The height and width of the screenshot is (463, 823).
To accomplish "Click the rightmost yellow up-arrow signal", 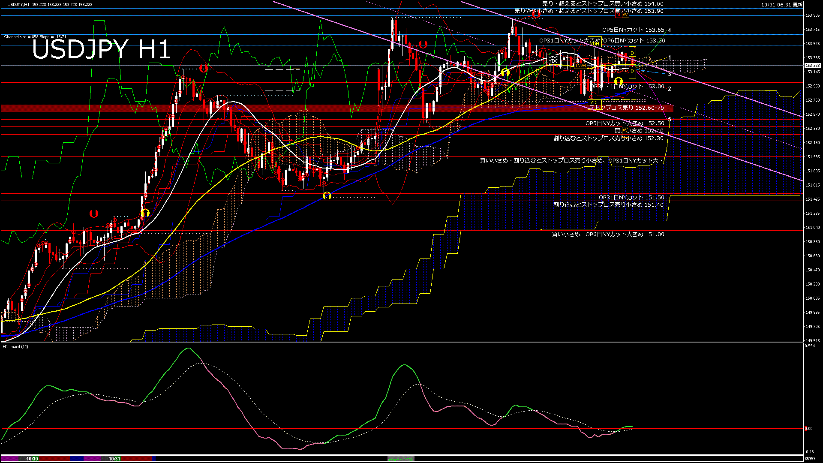I will pos(618,81).
